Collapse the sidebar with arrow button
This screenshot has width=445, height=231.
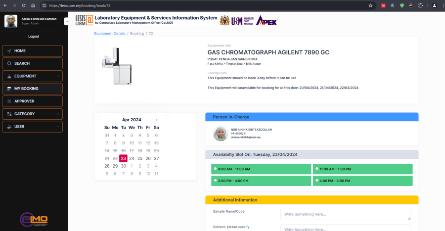pyautogui.click(x=67, y=22)
